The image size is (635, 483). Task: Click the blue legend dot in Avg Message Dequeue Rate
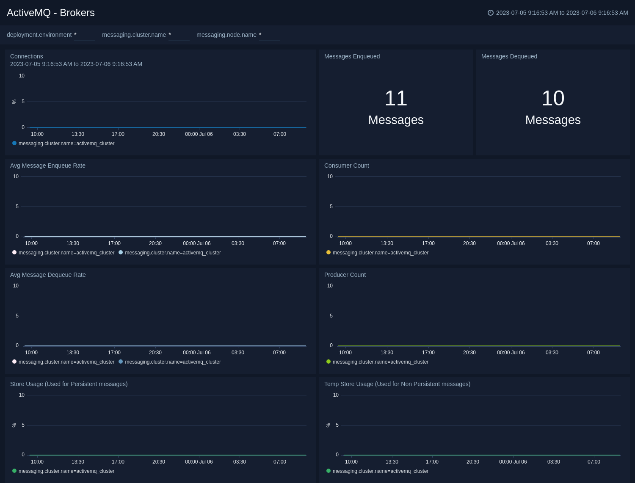click(x=121, y=362)
